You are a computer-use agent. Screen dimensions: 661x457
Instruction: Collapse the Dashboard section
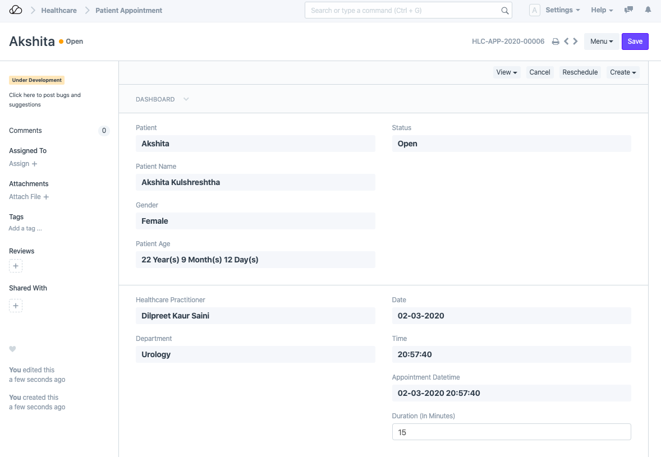click(186, 99)
